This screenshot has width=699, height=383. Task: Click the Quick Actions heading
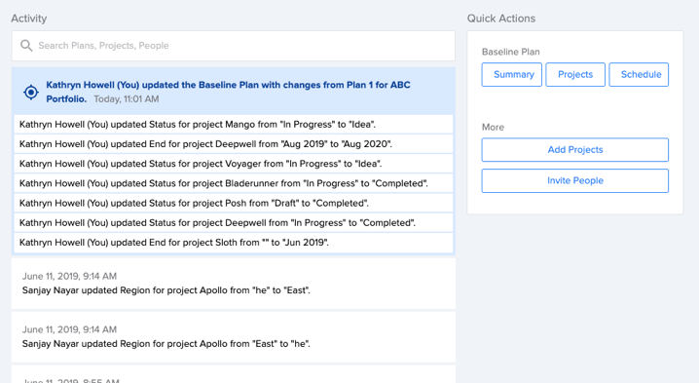[501, 19]
